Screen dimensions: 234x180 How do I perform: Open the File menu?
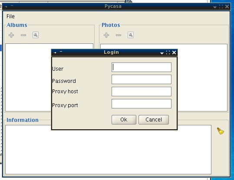(10, 16)
